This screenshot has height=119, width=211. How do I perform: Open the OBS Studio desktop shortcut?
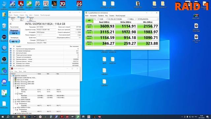4,60
